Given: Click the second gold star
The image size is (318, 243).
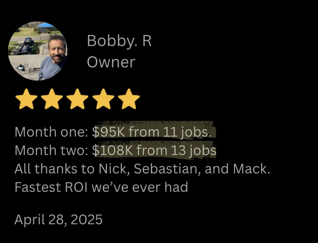Looking at the screenshot, I should (52, 99).
